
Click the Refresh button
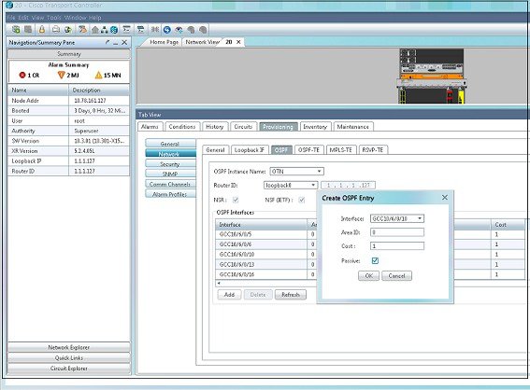click(x=291, y=295)
